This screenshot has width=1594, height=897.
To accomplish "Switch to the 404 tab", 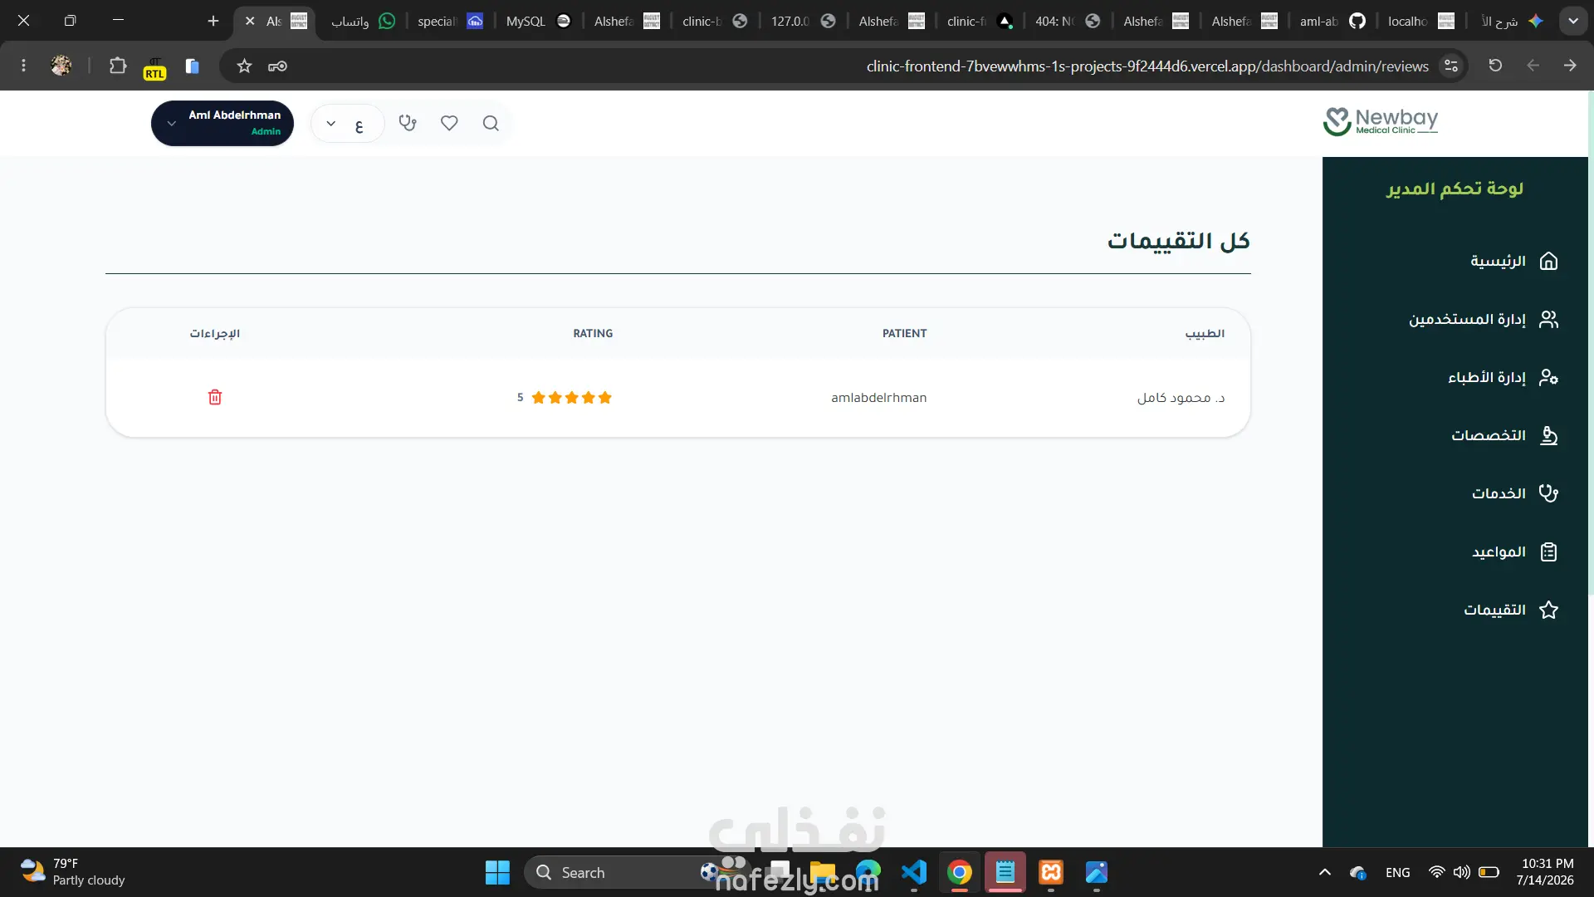I will 1067,21.
